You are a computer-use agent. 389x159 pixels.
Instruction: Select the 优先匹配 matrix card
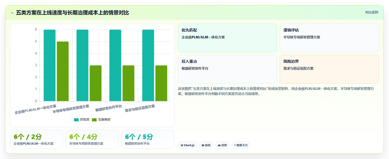pyautogui.click(x=228, y=38)
